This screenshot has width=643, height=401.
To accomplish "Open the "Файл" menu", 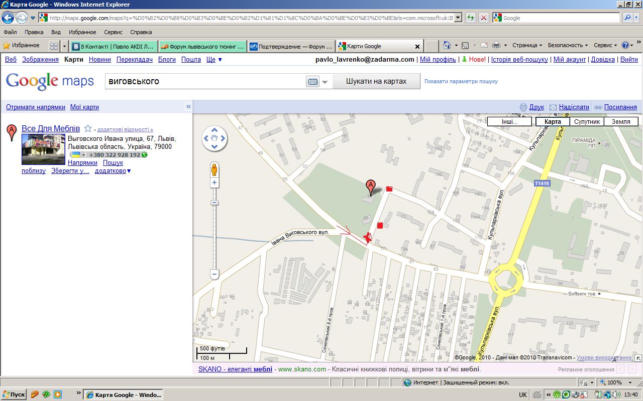I will coord(10,32).
